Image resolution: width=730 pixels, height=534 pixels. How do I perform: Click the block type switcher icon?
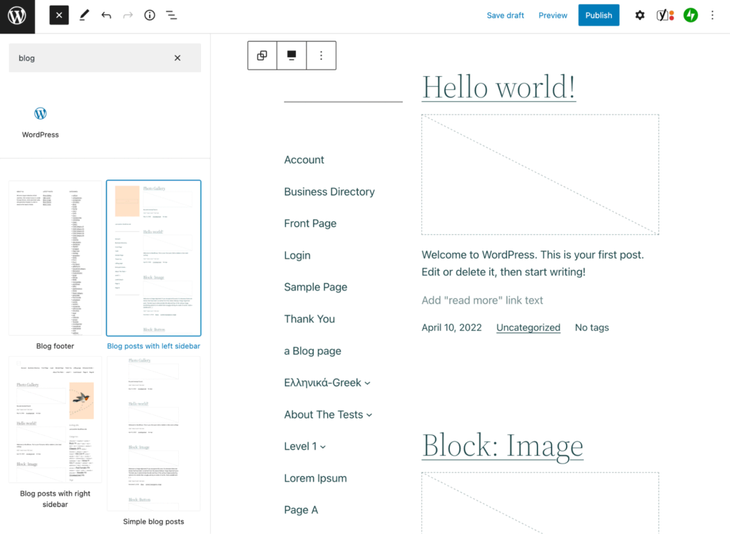coord(262,56)
